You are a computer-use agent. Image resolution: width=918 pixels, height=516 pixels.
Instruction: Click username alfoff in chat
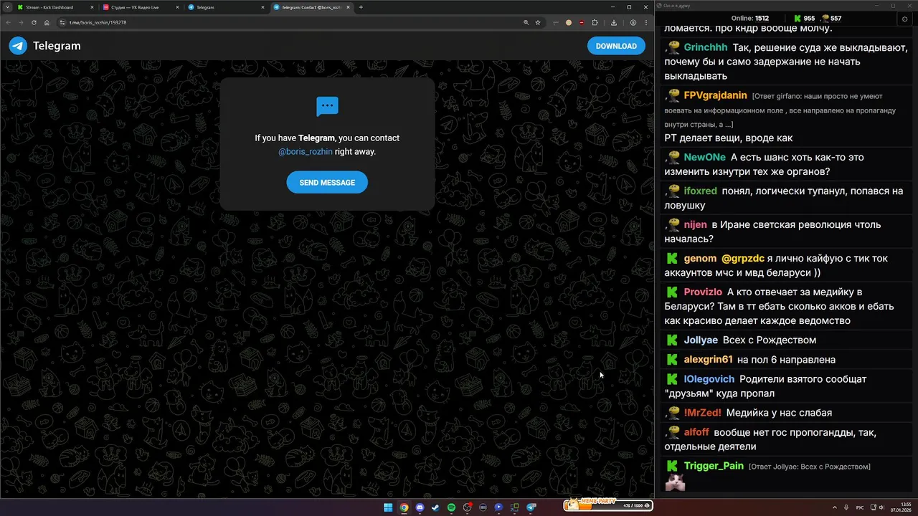696,432
